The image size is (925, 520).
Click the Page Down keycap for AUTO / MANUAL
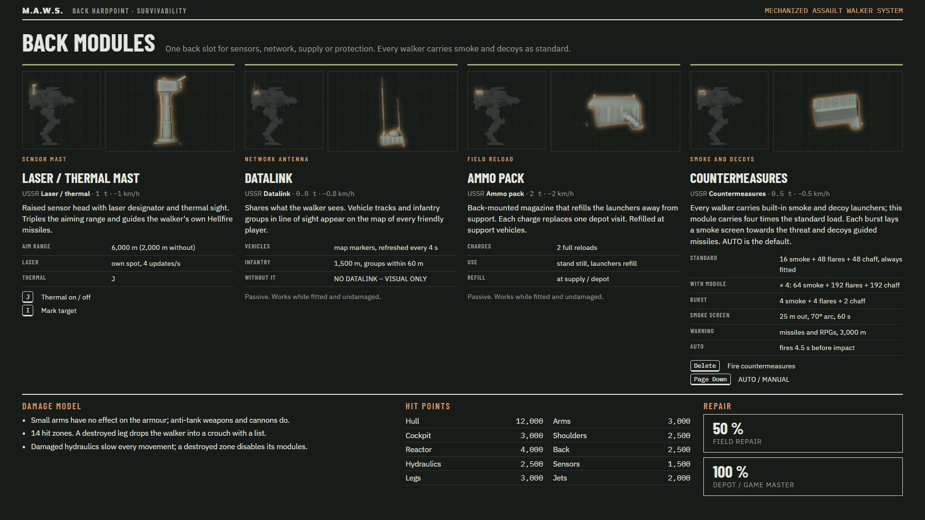[x=710, y=379]
